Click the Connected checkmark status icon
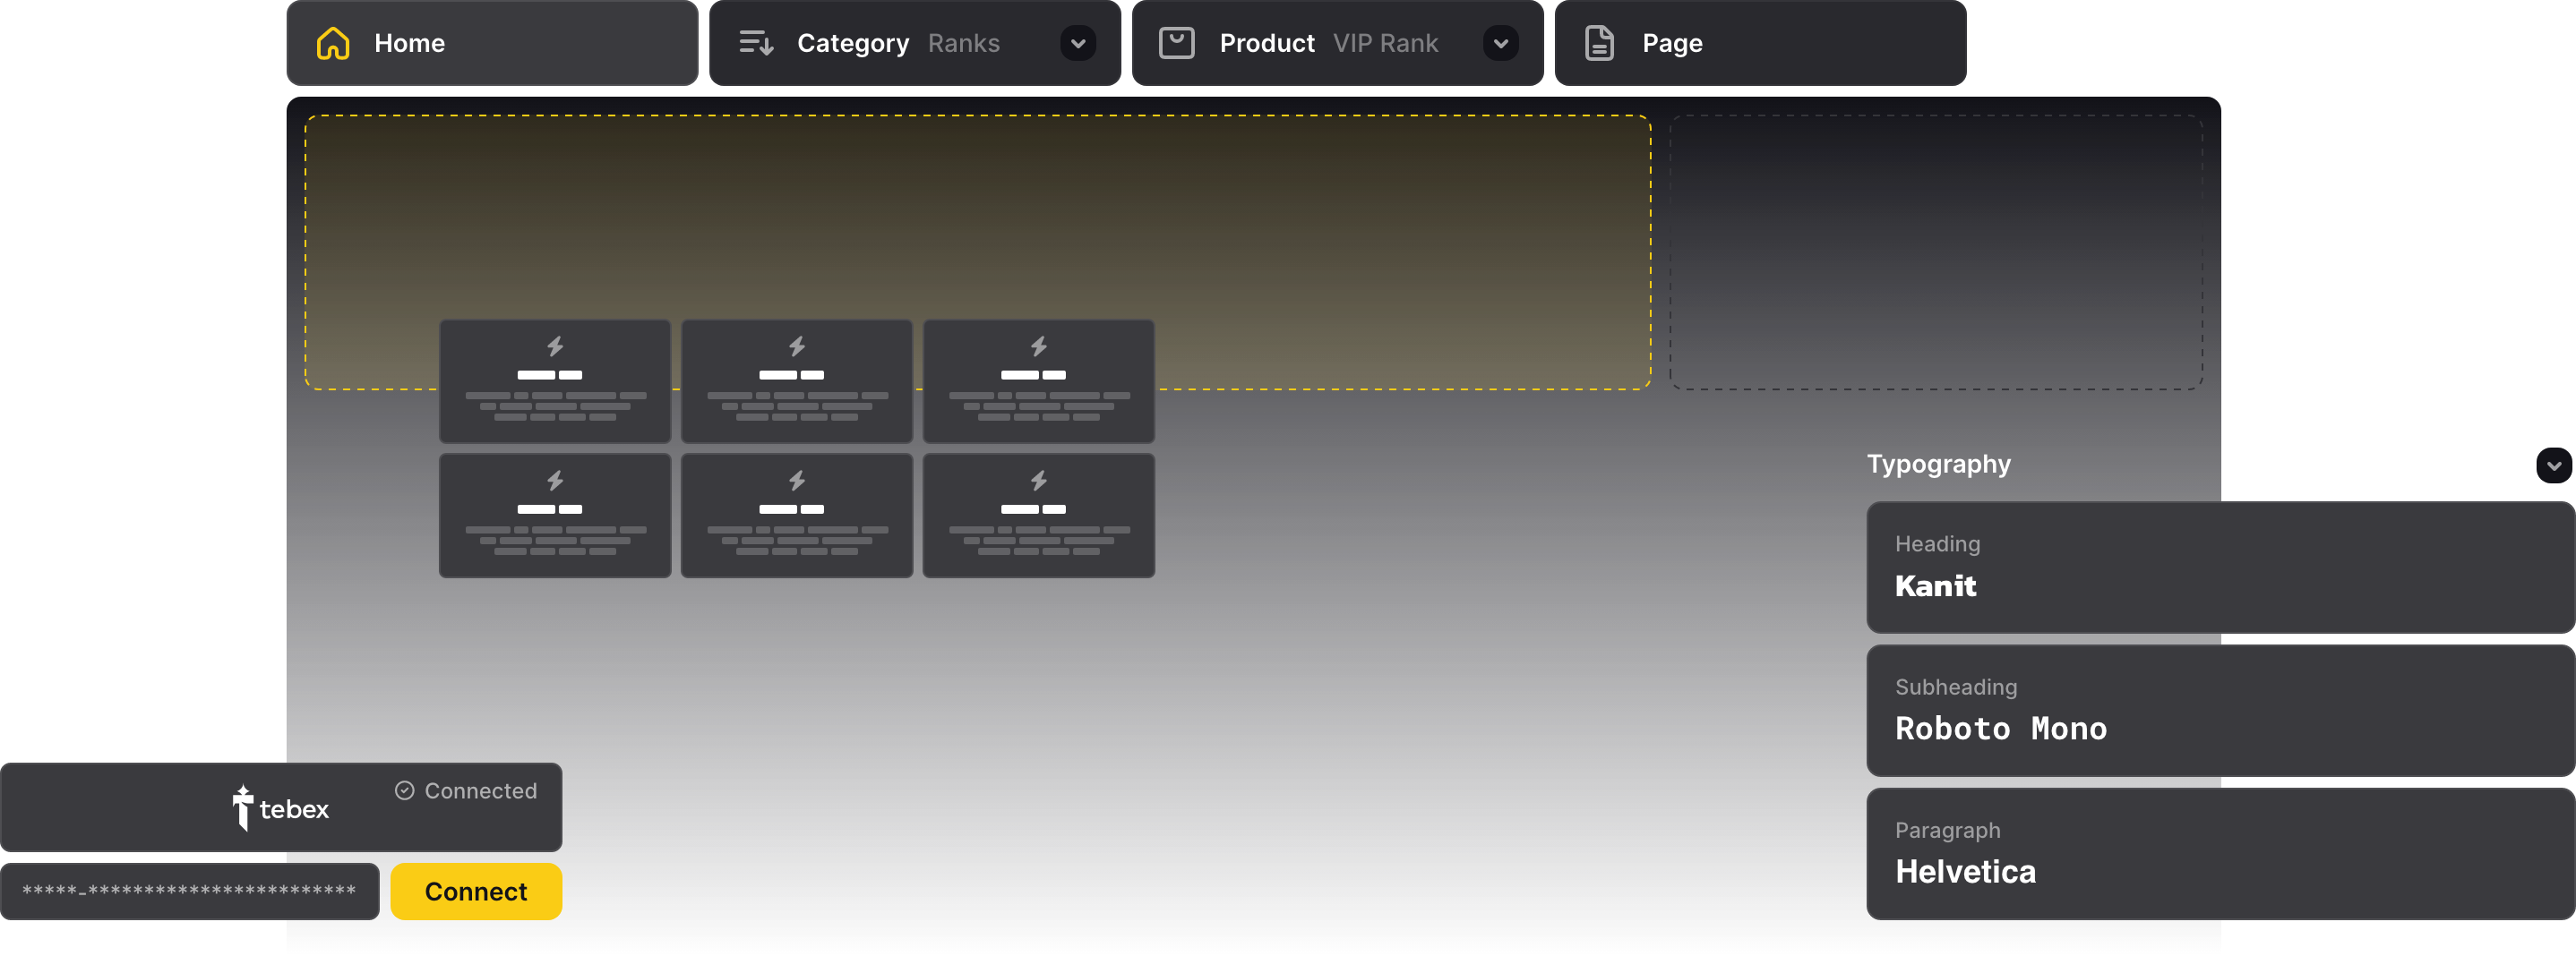2576x956 pixels. click(404, 790)
